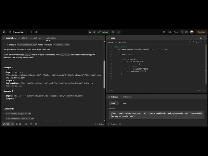Reset code with the undo arrow icon
Viewport: 208px width, 156px height.
pos(201,43)
